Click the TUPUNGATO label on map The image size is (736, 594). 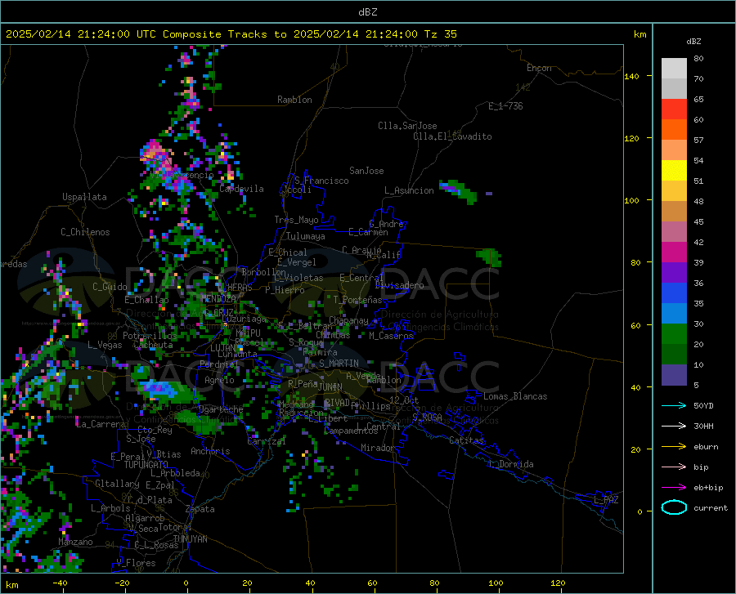[146, 465]
